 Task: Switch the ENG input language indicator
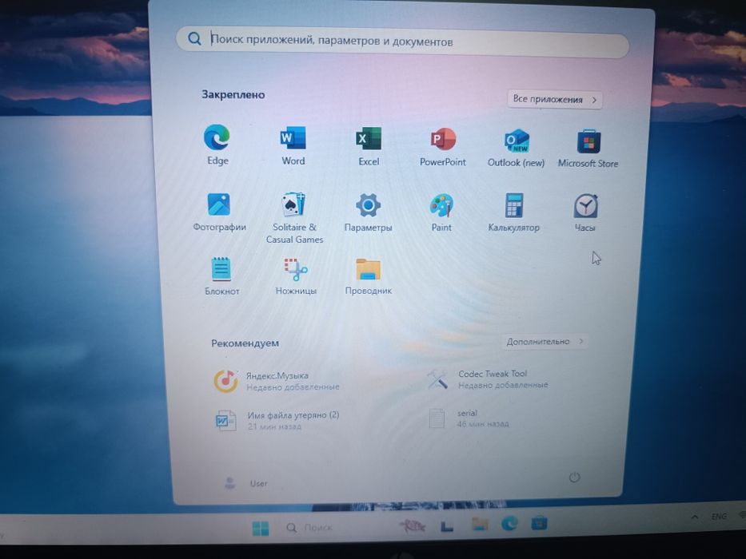click(718, 516)
